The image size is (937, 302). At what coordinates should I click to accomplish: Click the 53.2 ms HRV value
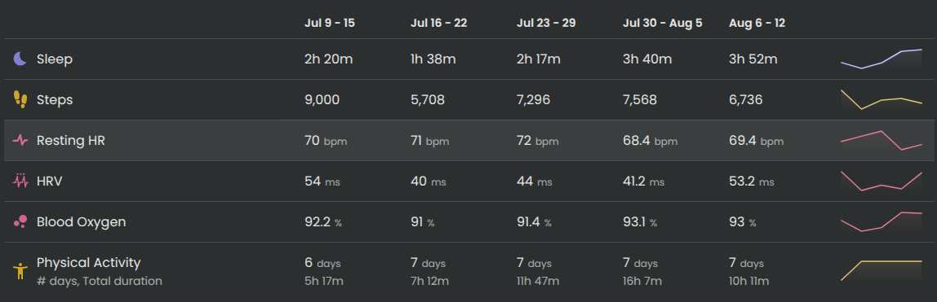[752, 181]
